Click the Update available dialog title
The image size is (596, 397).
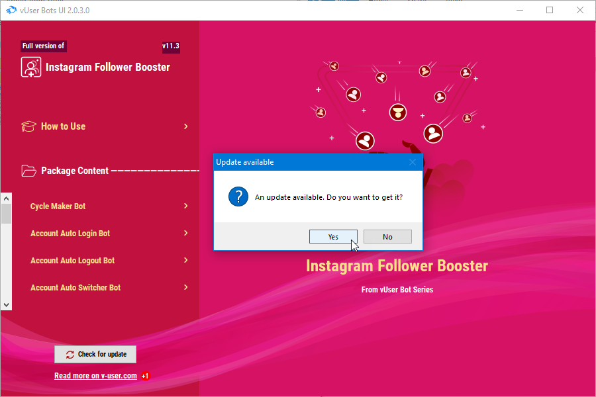[245, 162]
